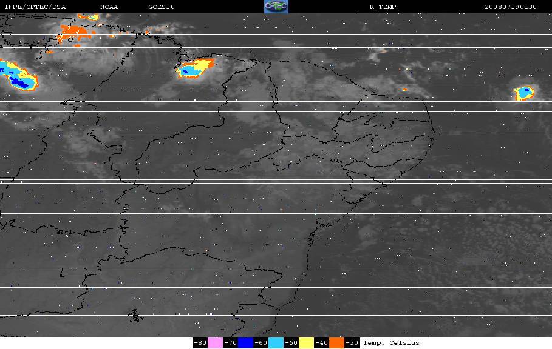Click the -70 legend value
Screen dimensions: 552x349
[x=230, y=343]
